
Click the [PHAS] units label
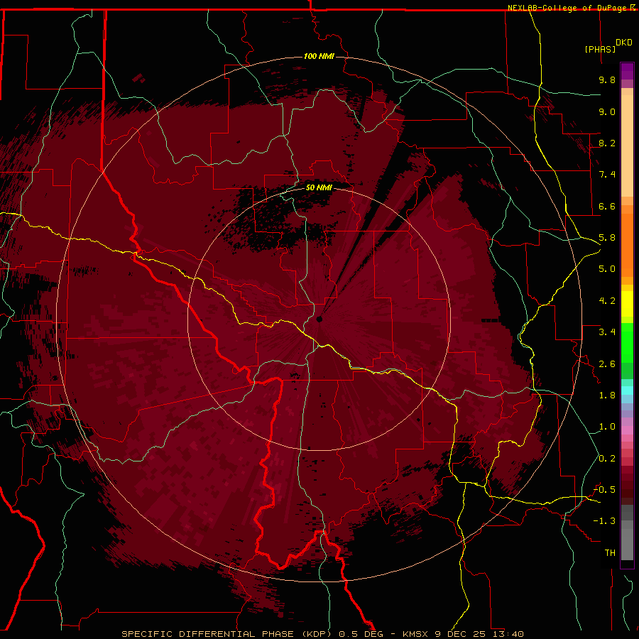tap(600, 49)
